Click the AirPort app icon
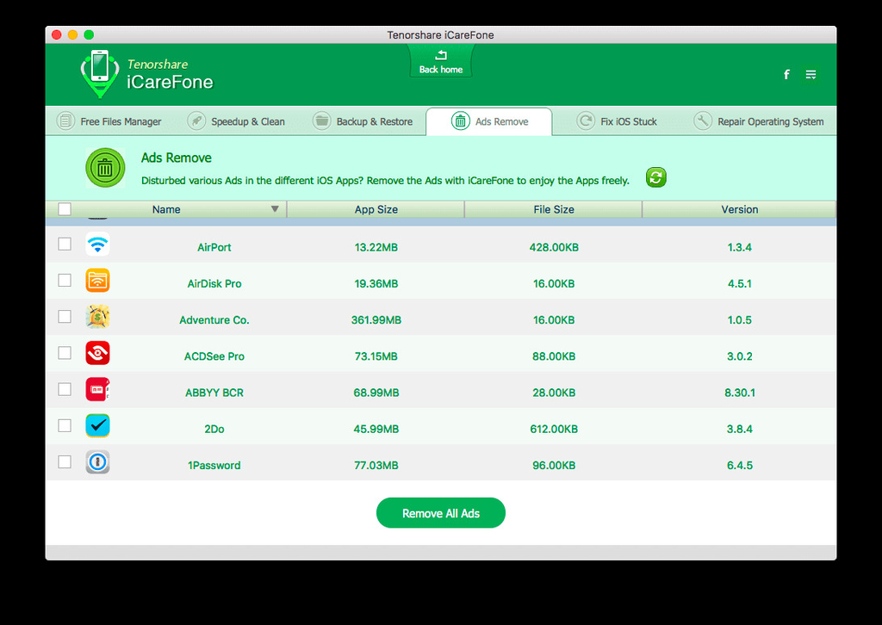 click(x=98, y=244)
